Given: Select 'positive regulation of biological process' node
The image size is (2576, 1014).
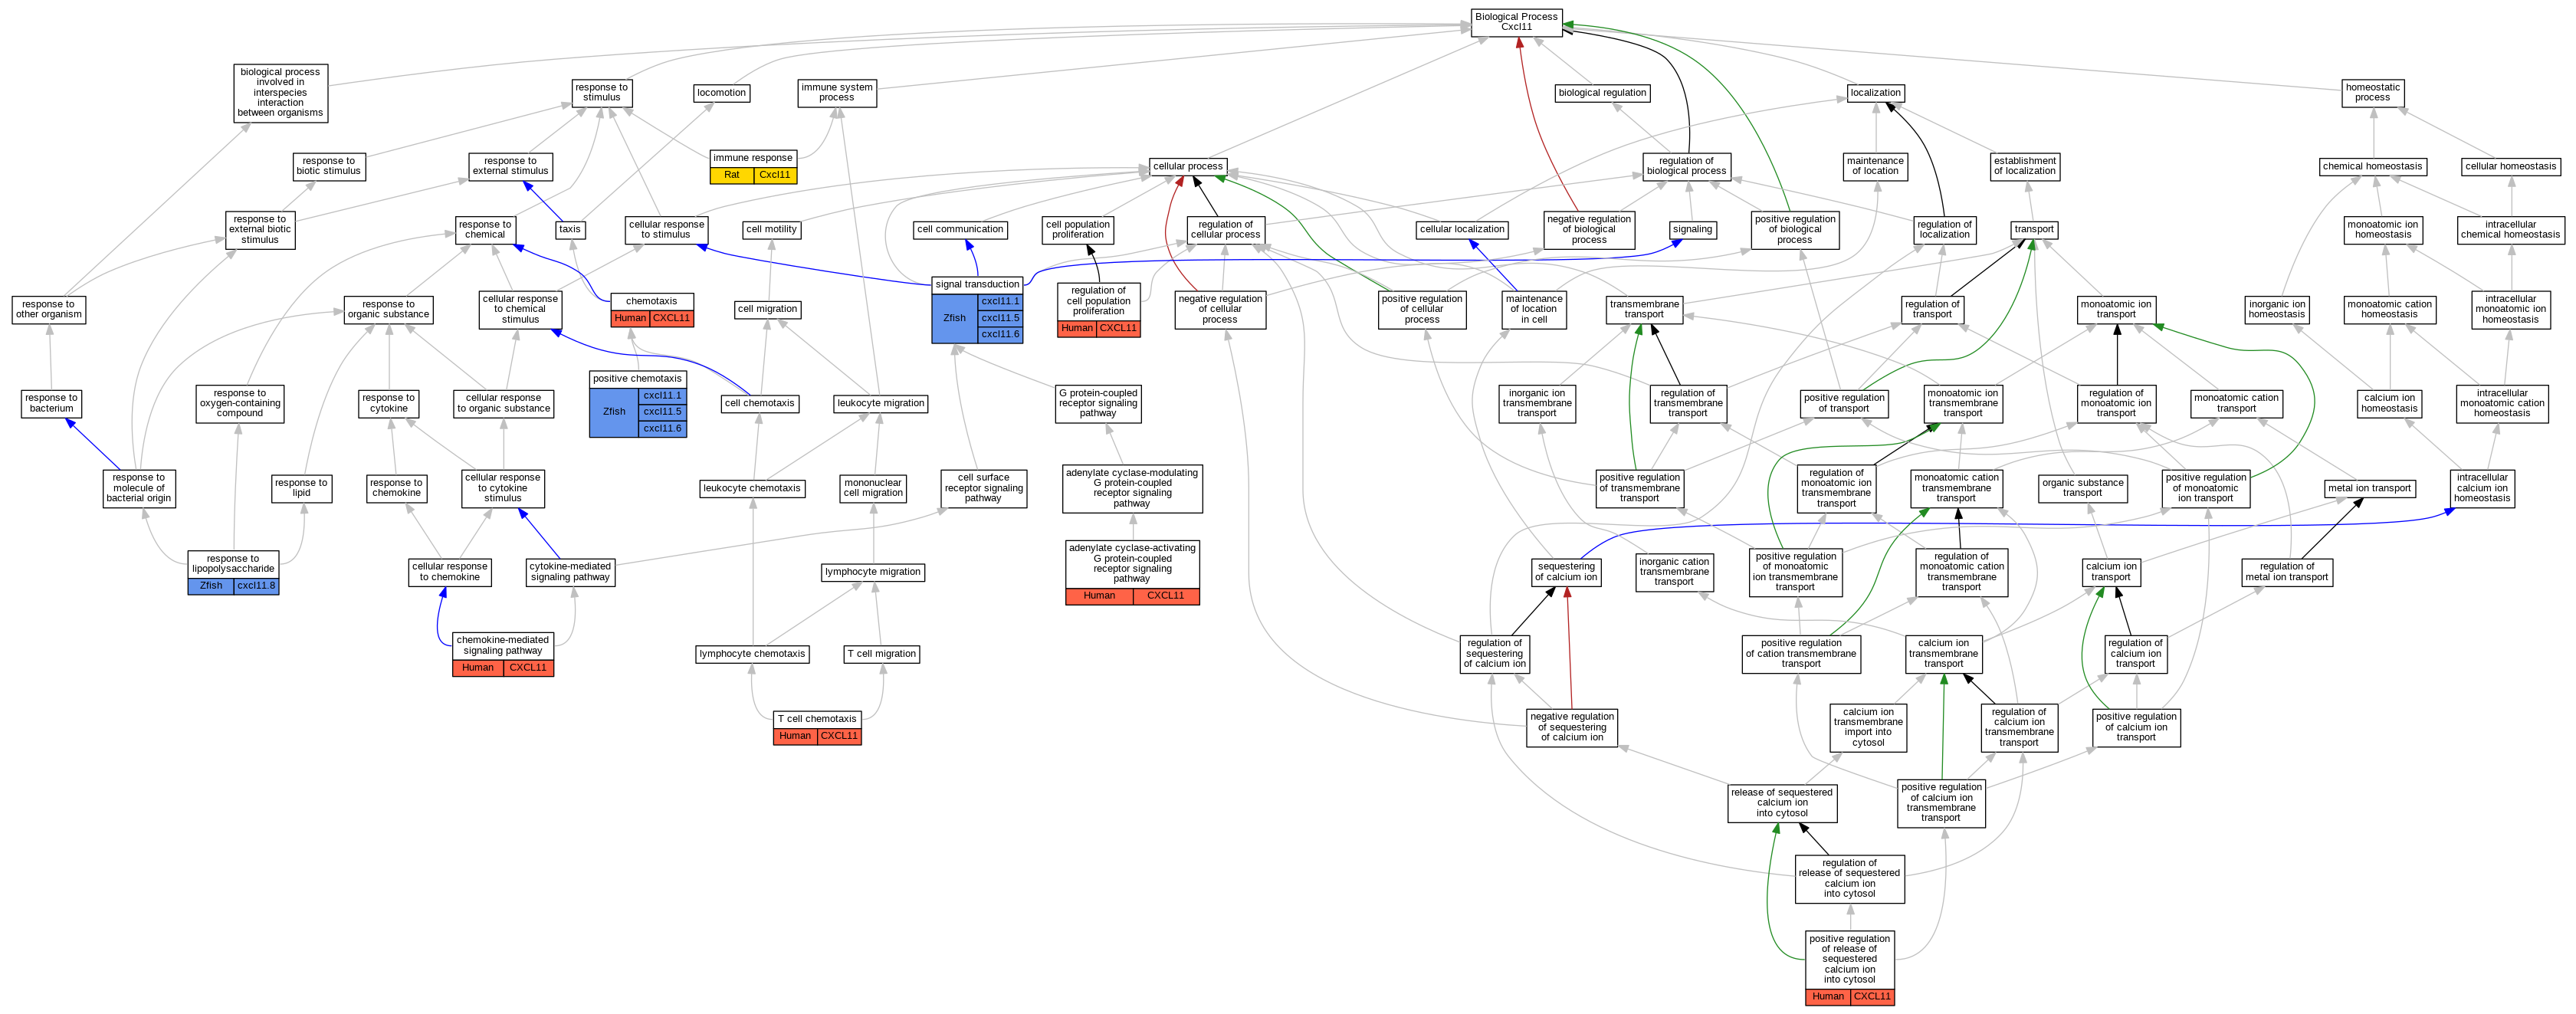Looking at the screenshot, I should [1795, 230].
